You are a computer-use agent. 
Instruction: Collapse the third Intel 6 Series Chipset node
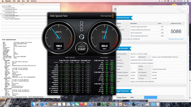tap(3, 14)
